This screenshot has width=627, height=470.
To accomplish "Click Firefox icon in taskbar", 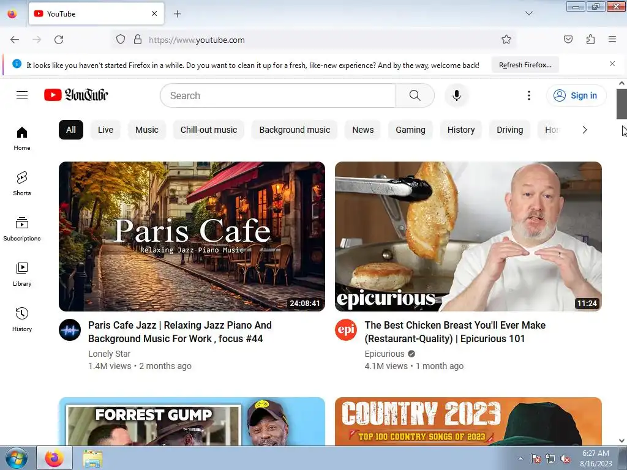I will [54, 458].
